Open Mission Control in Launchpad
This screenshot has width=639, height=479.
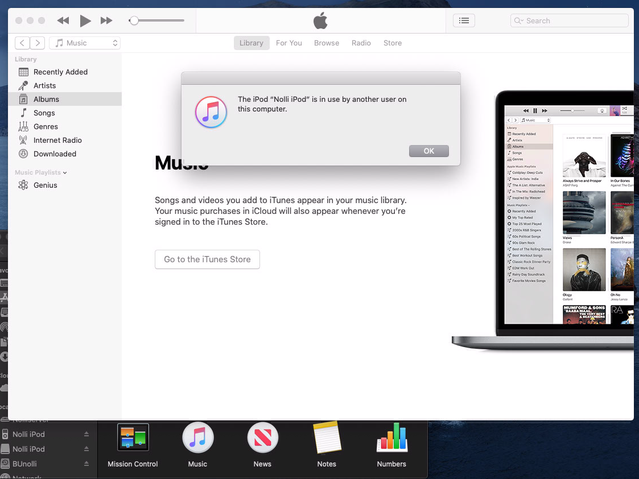(133, 437)
